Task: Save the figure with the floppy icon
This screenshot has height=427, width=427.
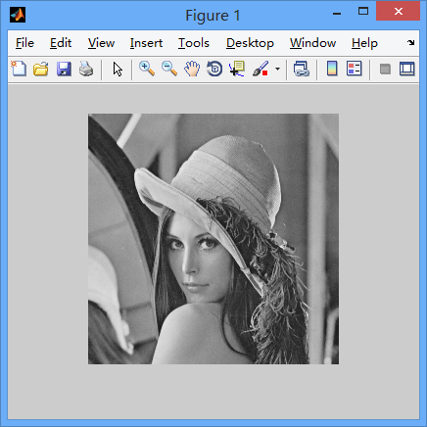Action: [x=64, y=69]
